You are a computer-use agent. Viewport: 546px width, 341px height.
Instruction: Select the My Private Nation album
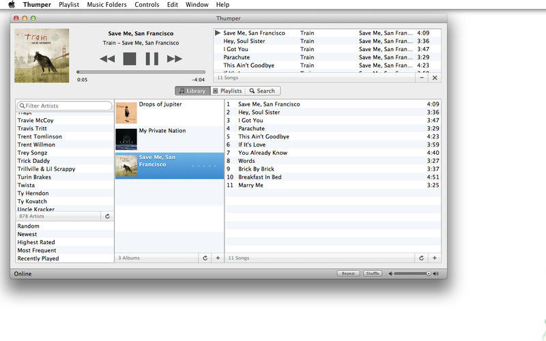169,139
